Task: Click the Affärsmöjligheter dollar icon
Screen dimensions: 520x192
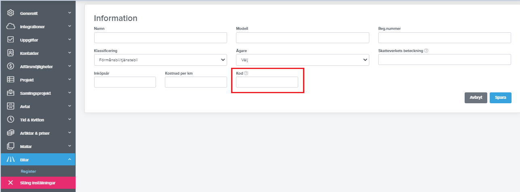Action: click(11, 67)
